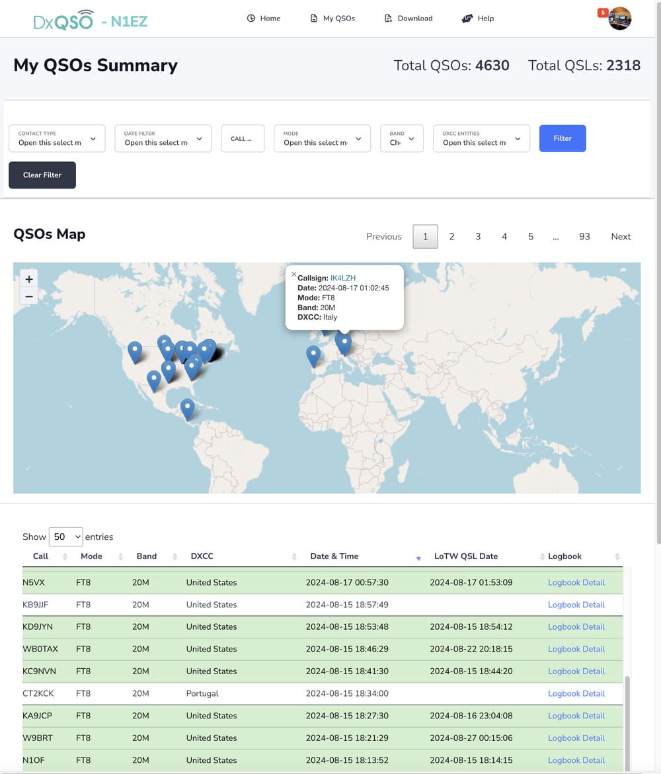
Task: Change the Show entries count dropdown
Action: pyautogui.click(x=65, y=537)
